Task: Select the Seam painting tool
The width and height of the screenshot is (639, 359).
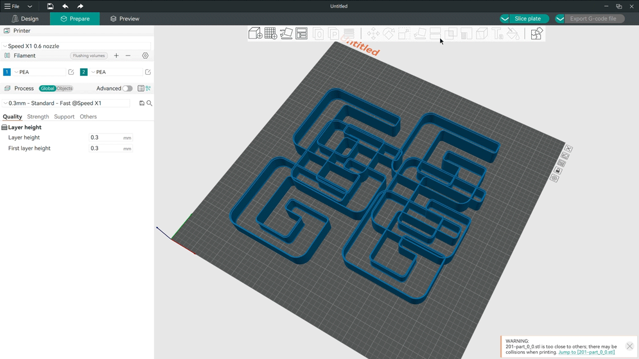Action: pyautogui.click(x=482, y=34)
